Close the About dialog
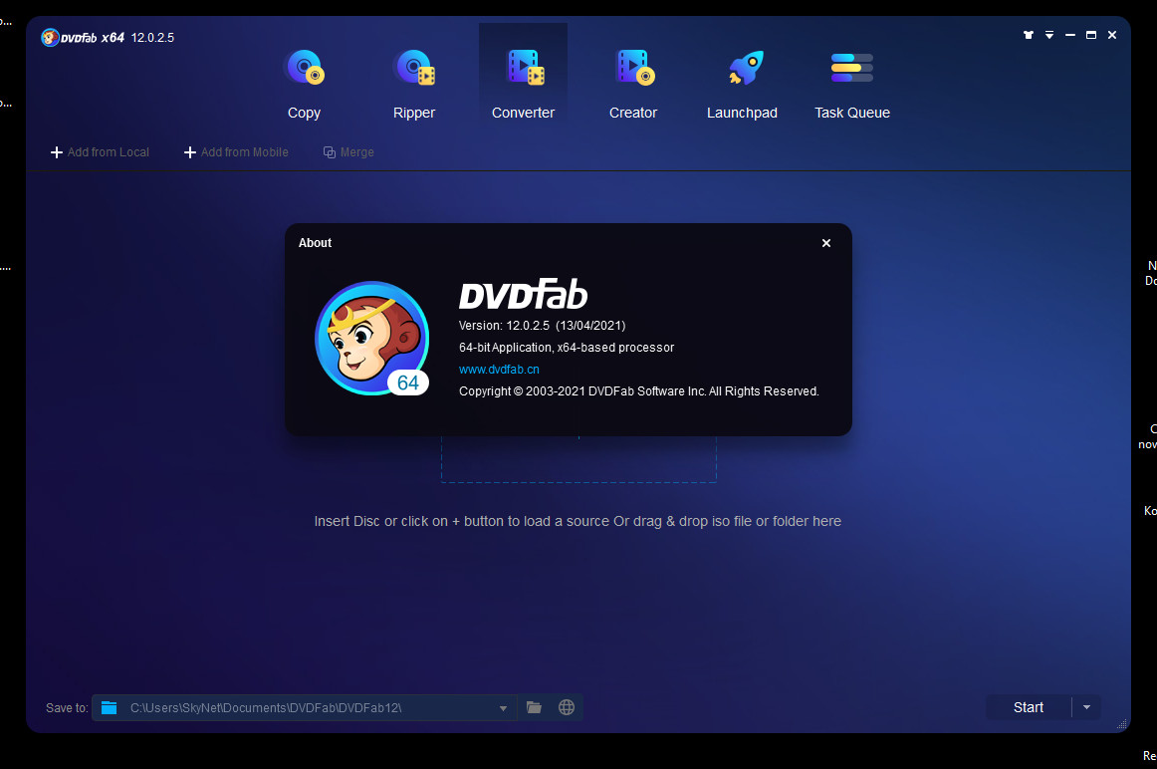1157x769 pixels. point(826,243)
